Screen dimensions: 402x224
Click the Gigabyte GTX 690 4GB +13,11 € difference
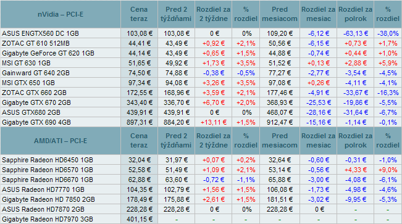pos(214,122)
